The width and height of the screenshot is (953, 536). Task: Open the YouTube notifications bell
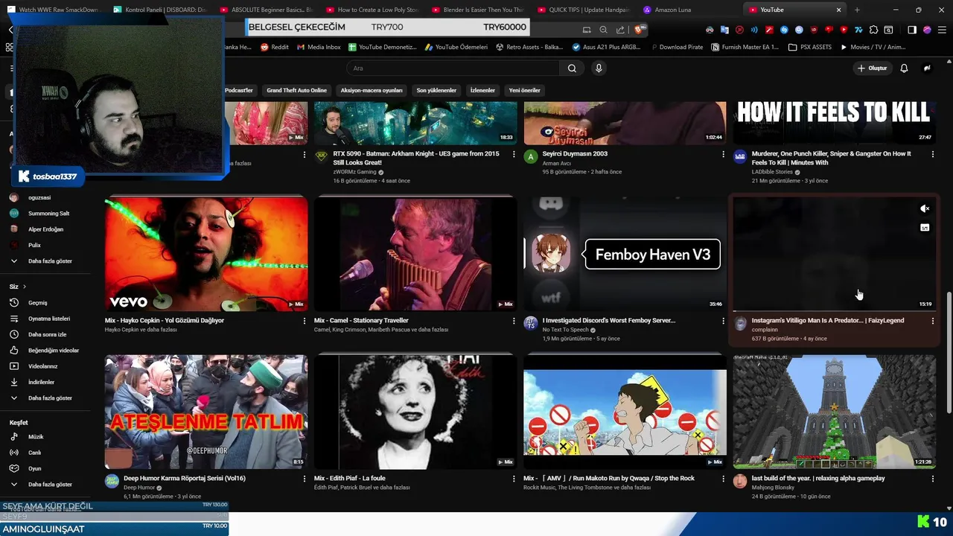[904, 68]
